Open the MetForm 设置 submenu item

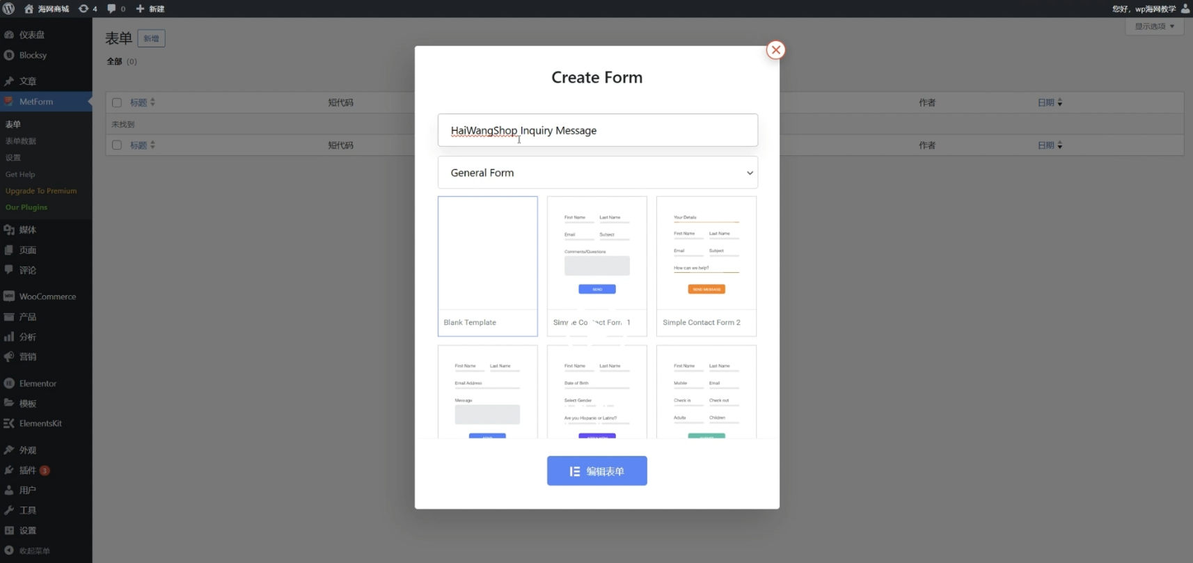pos(13,158)
